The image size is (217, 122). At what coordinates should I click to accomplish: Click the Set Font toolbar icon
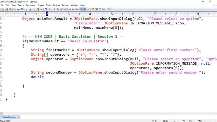[x=70, y=9]
